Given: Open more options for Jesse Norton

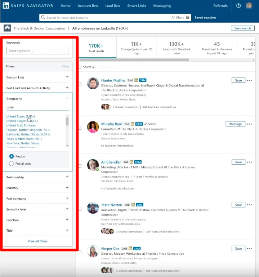Looking at the screenshot, I should coord(249,205).
